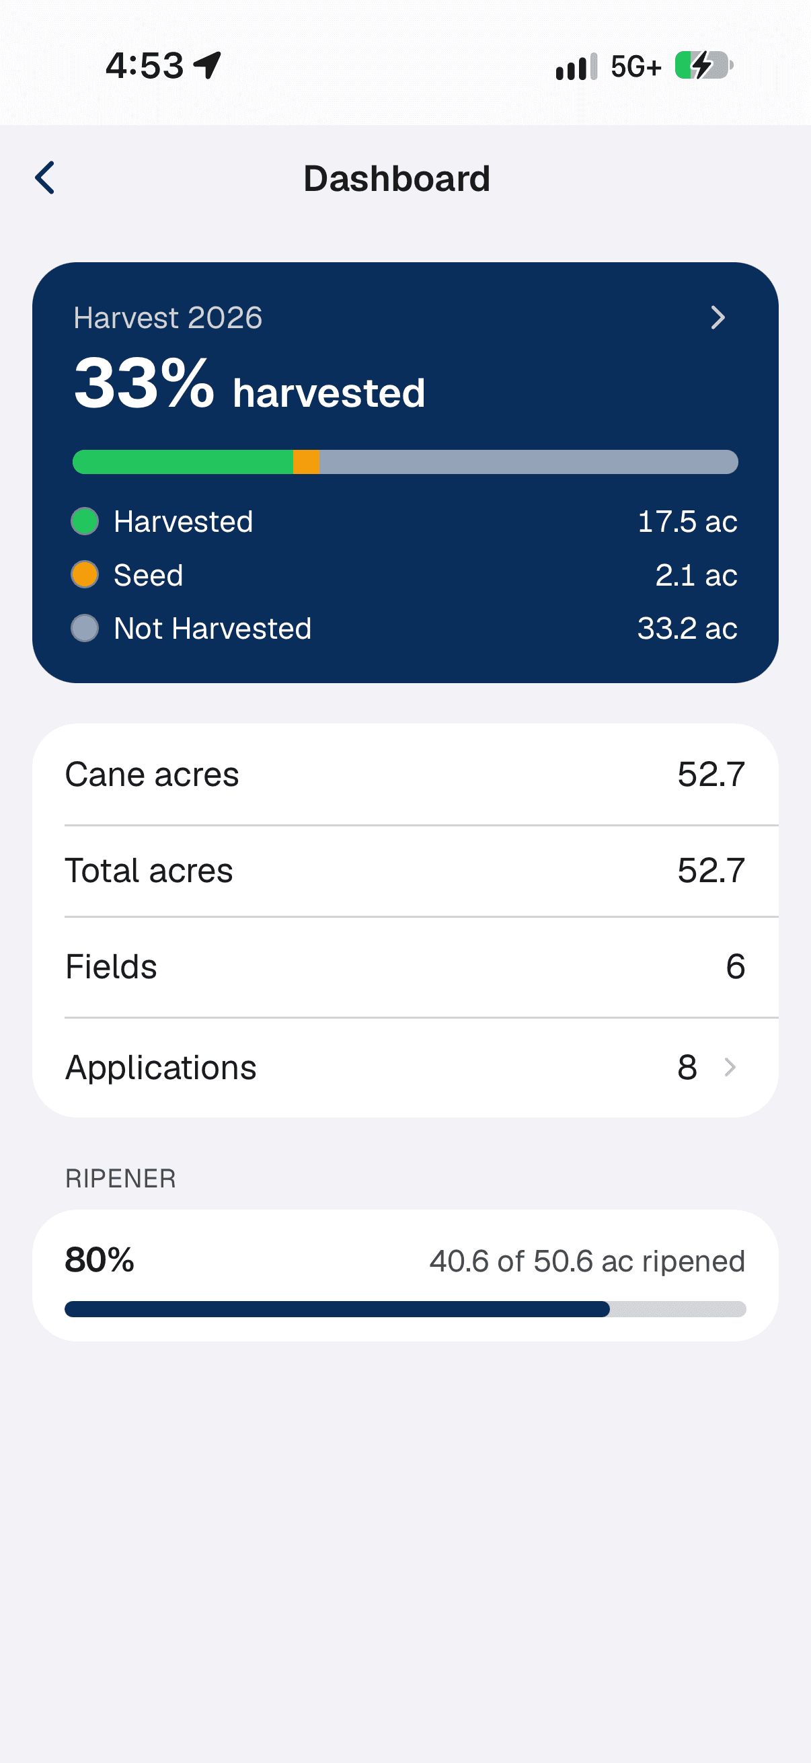Click the gray Not Harvested dot

tap(85, 628)
